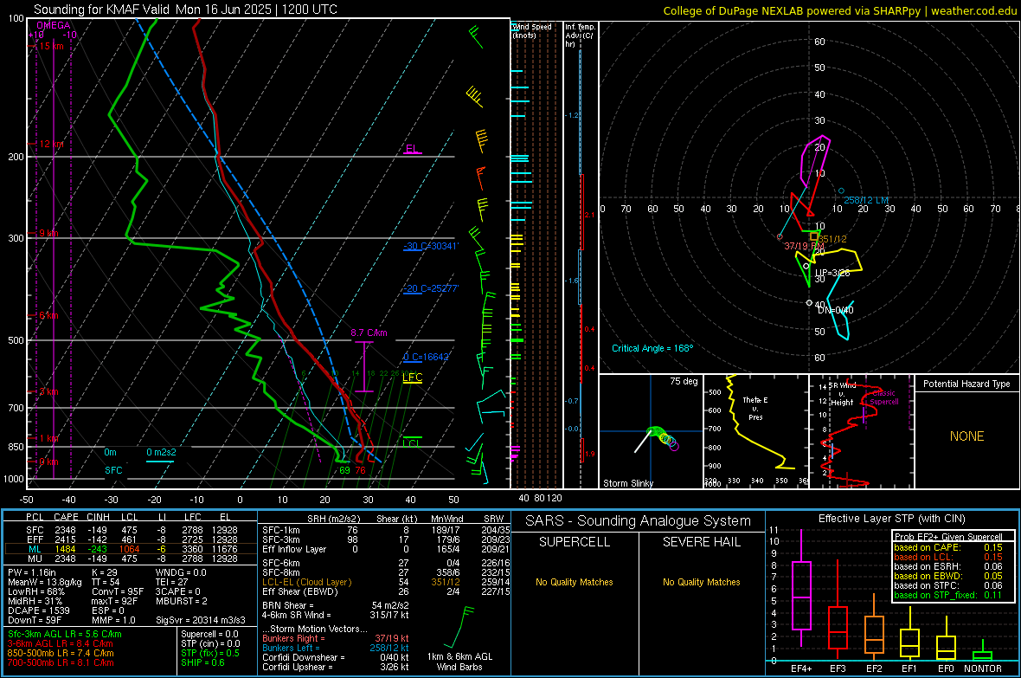The image size is (1021, 678).
Task: Click the 'SARS - Sounding Analogue System' header
Action: (x=639, y=521)
